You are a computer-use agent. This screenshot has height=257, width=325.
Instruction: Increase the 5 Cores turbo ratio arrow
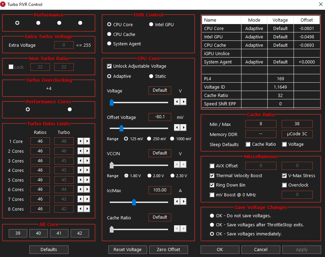tap(87, 180)
